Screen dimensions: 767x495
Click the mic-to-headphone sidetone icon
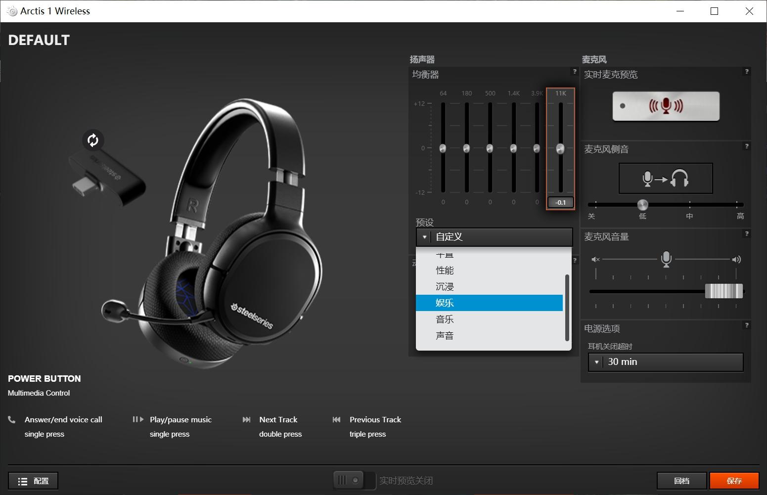[665, 178]
